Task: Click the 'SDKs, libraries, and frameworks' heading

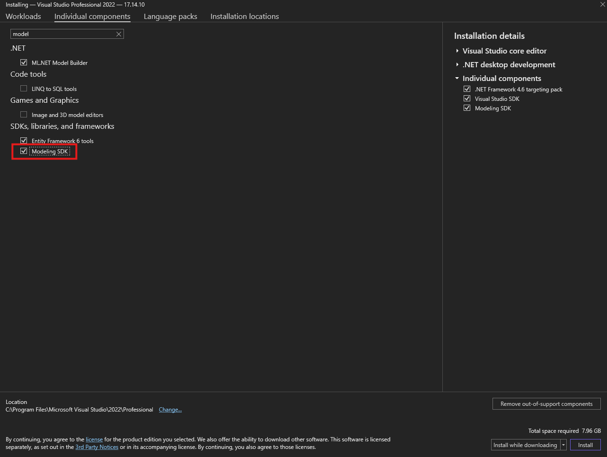Action: pos(62,126)
